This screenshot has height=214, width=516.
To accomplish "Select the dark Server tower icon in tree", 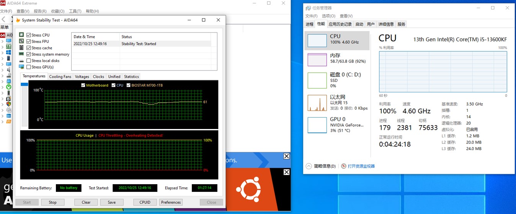I will pos(8,58).
